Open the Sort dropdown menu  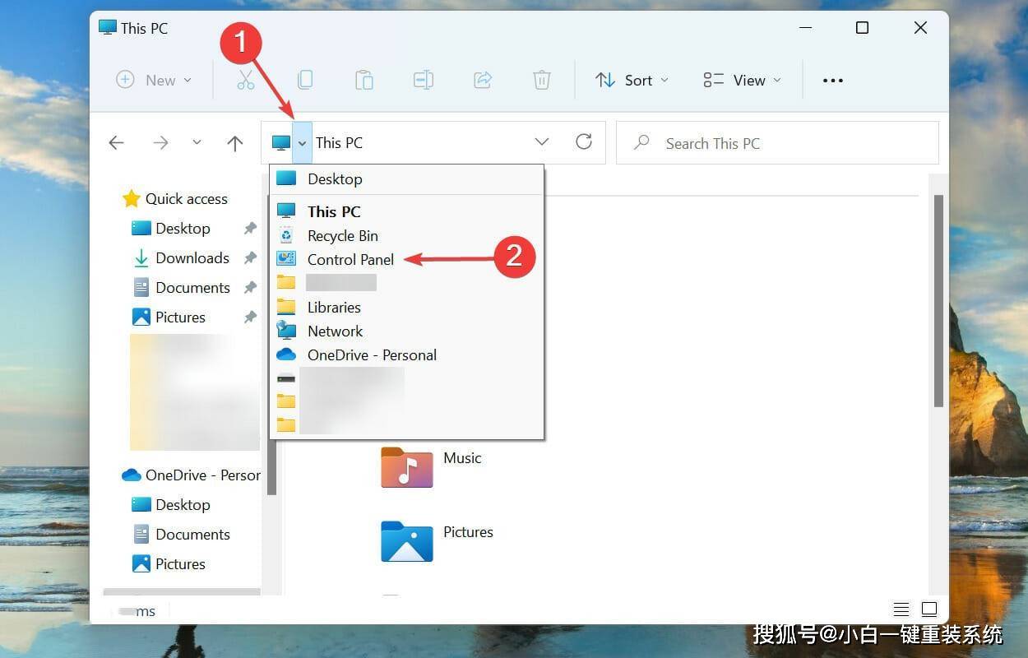click(x=632, y=80)
